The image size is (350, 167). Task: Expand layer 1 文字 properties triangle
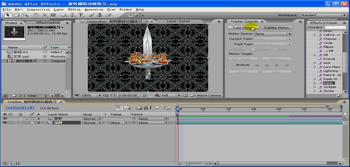tap(27, 119)
